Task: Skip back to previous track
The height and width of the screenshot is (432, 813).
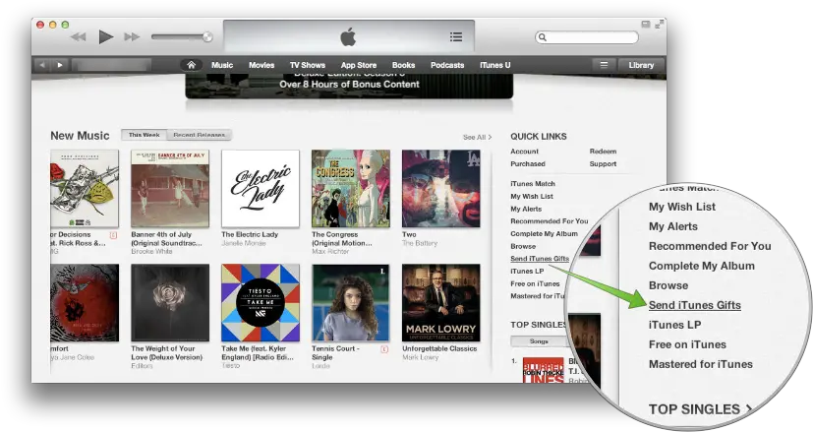Action: click(x=79, y=36)
